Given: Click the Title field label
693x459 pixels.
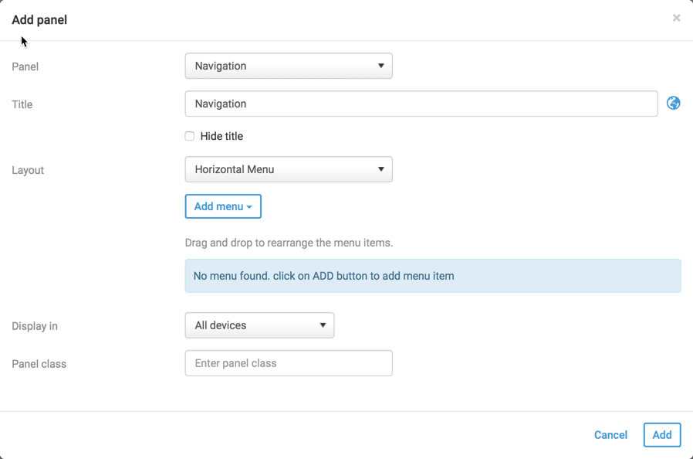Looking at the screenshot, I should pyautogui.click(x=22, y=105).
